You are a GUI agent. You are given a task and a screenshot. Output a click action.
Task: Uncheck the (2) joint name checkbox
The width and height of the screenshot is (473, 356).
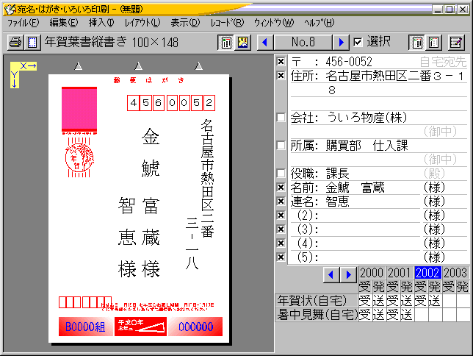(281, 216)
